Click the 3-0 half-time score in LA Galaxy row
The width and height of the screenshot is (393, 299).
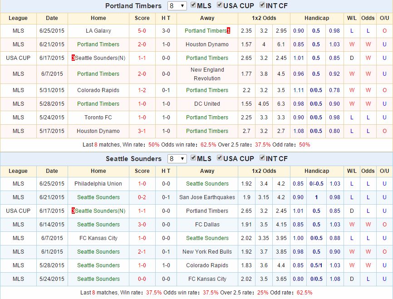(x=166, y=30)
